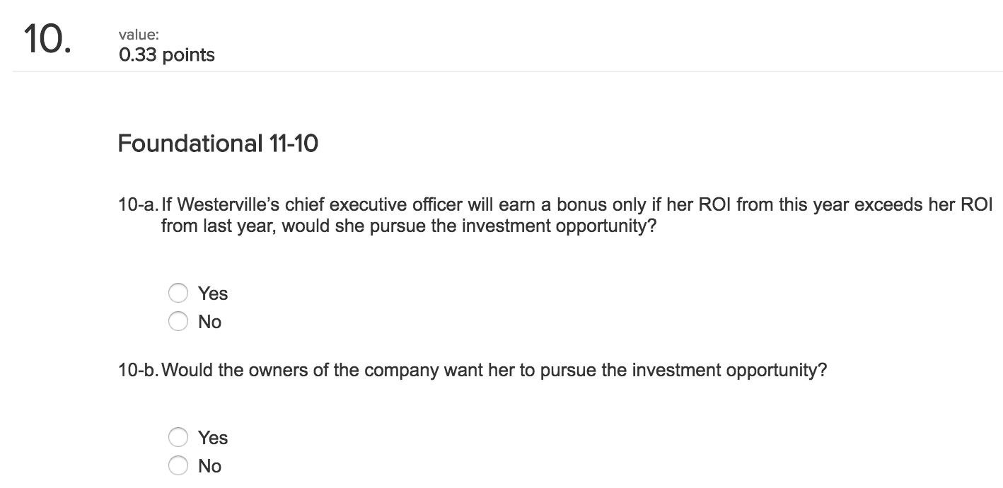This screenshot has width=1003, height=488.
Task: Click the No label under question 10-b
Action: click(209, 465)
